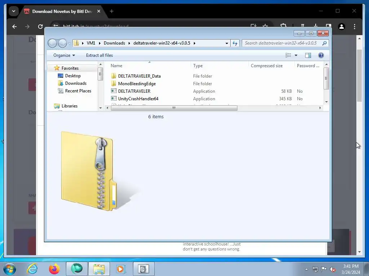The image size is (369, 276).
Task: Launch Internet Explorer from taskbar
Action: [x=32, y=269]
